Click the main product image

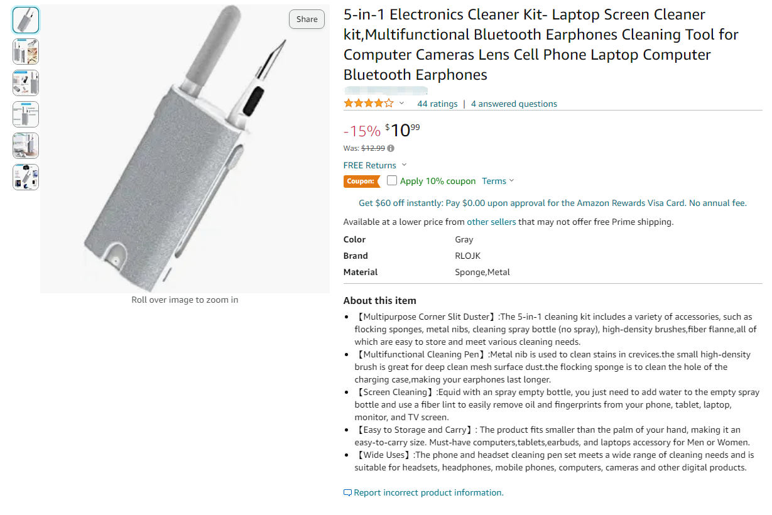[185, 149]
